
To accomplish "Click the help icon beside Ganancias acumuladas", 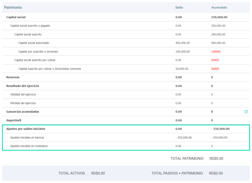I will point(246,112).
